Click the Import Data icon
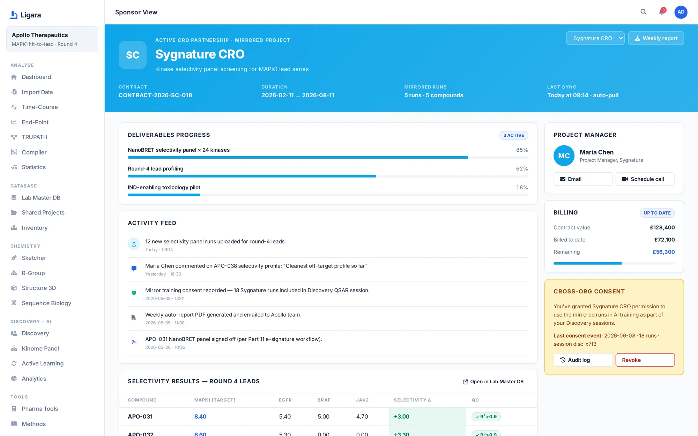 [x=14, y=92]
